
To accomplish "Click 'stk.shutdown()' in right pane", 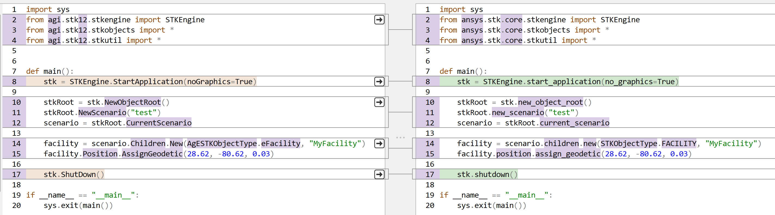I will (x=487, y=175).
